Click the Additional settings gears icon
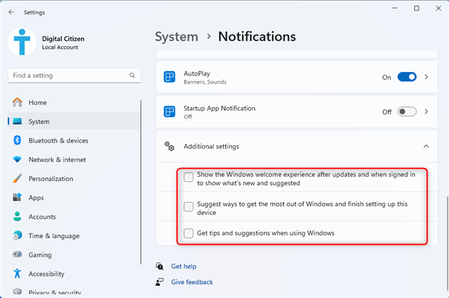 (169, 147)
